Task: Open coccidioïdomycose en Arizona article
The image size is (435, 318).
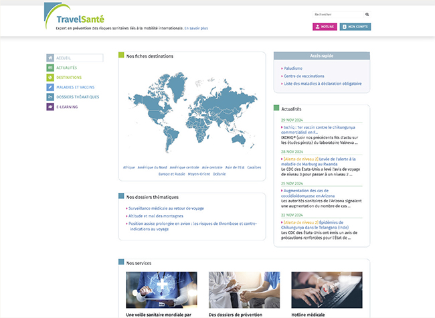Action: (308, 193)
